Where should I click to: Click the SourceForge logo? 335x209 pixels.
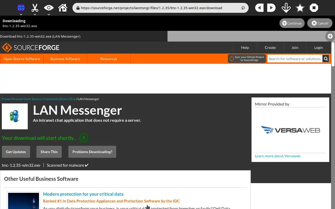point(31,48)
